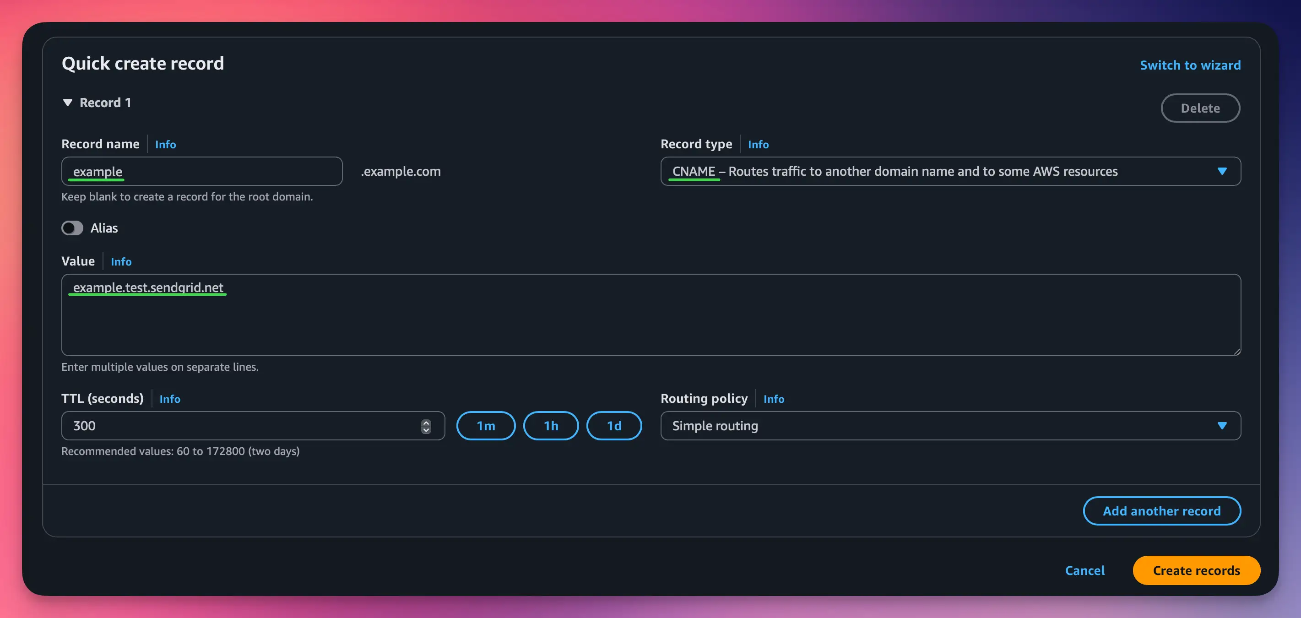This screenshot has height=618, width=1301.
Task: Open Info link beside Record name
Action: (x=165, y=144)
